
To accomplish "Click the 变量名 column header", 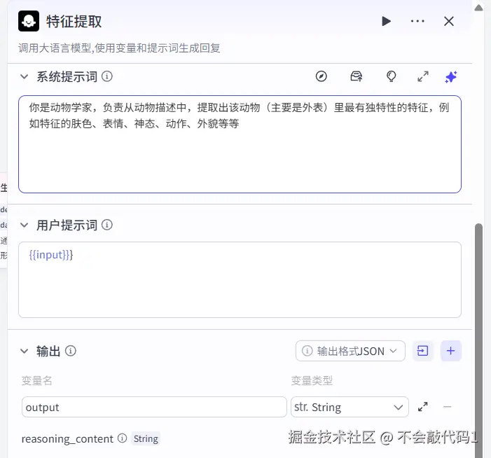I will point(36,381).
